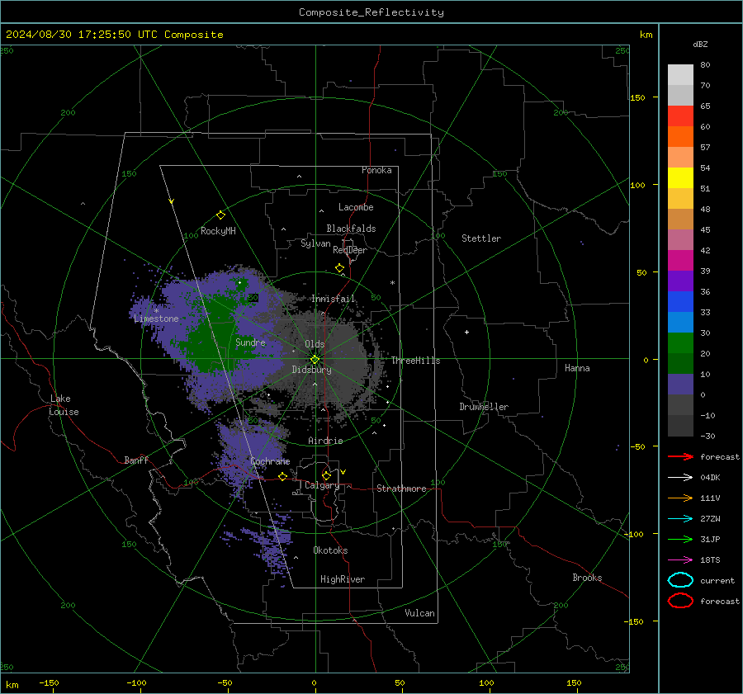Click the yellow diamond marker near RockyMH

click(x=220, y=215)
